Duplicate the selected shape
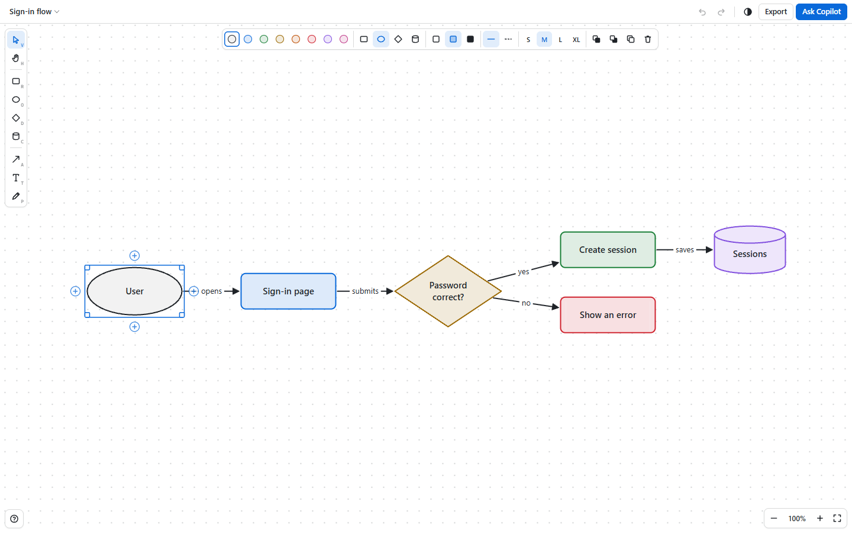Image resolution: width=852 pixels, height=533 pixels. tap(631, 39)
